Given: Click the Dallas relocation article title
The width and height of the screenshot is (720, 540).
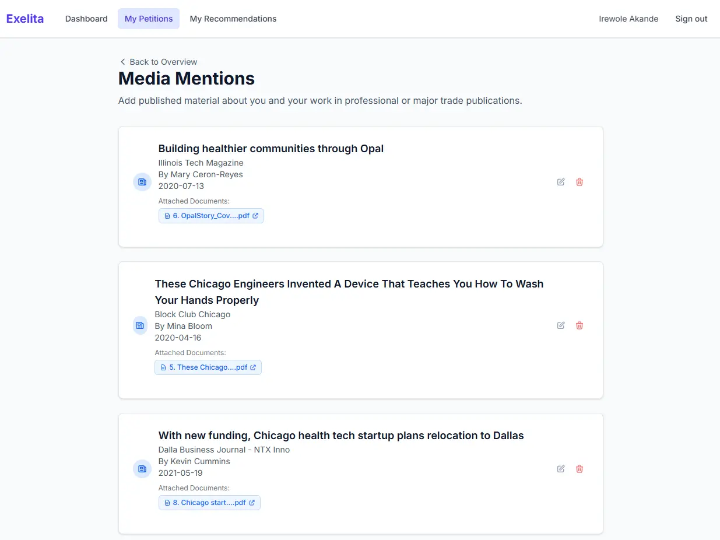Looking at the screenshot, I should pos(341,436).
